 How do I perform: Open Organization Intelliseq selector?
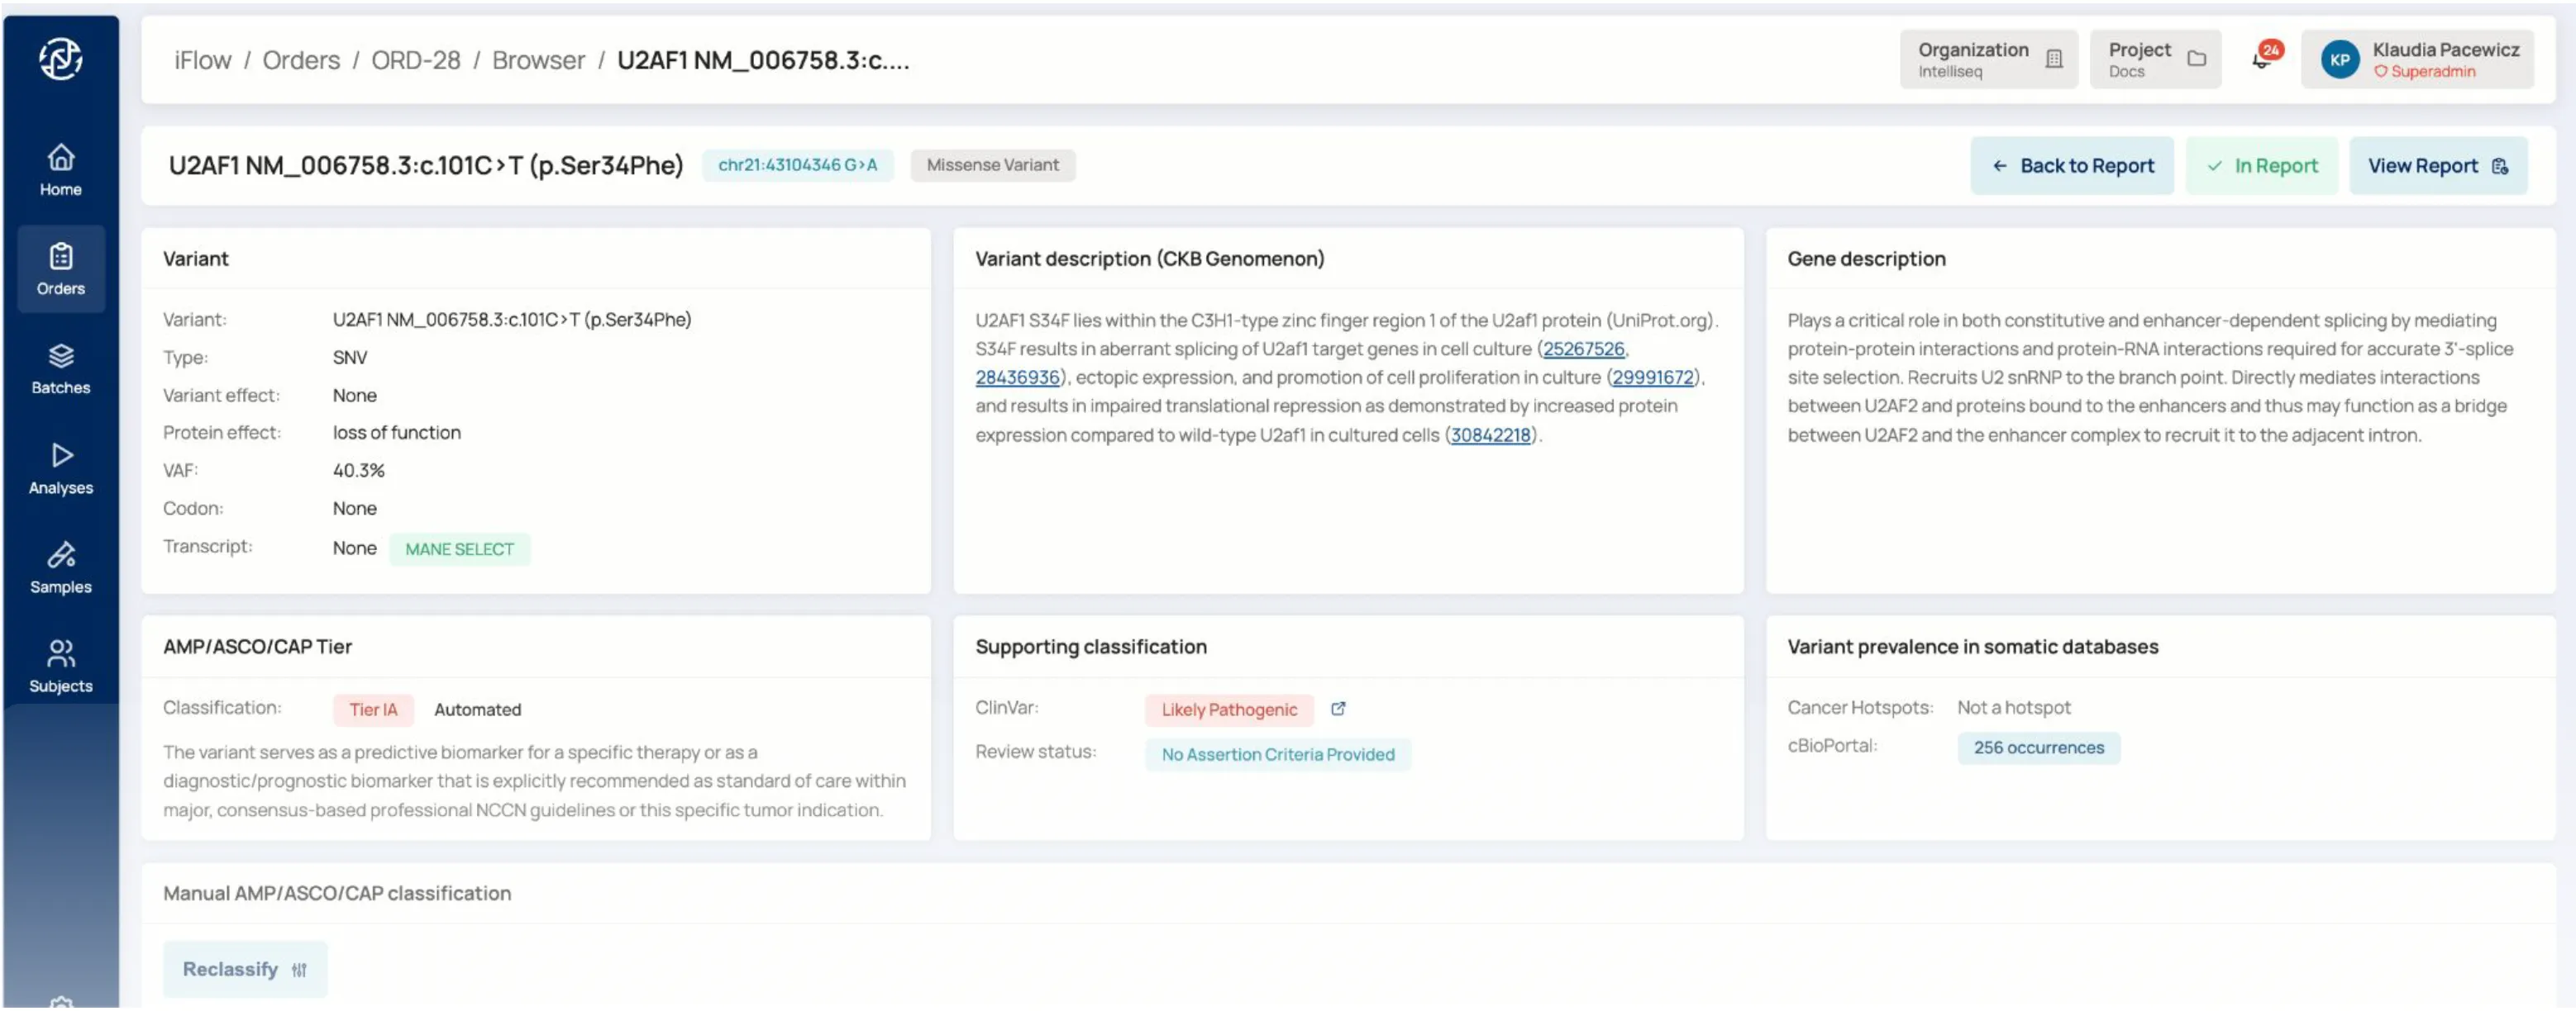1988,59
